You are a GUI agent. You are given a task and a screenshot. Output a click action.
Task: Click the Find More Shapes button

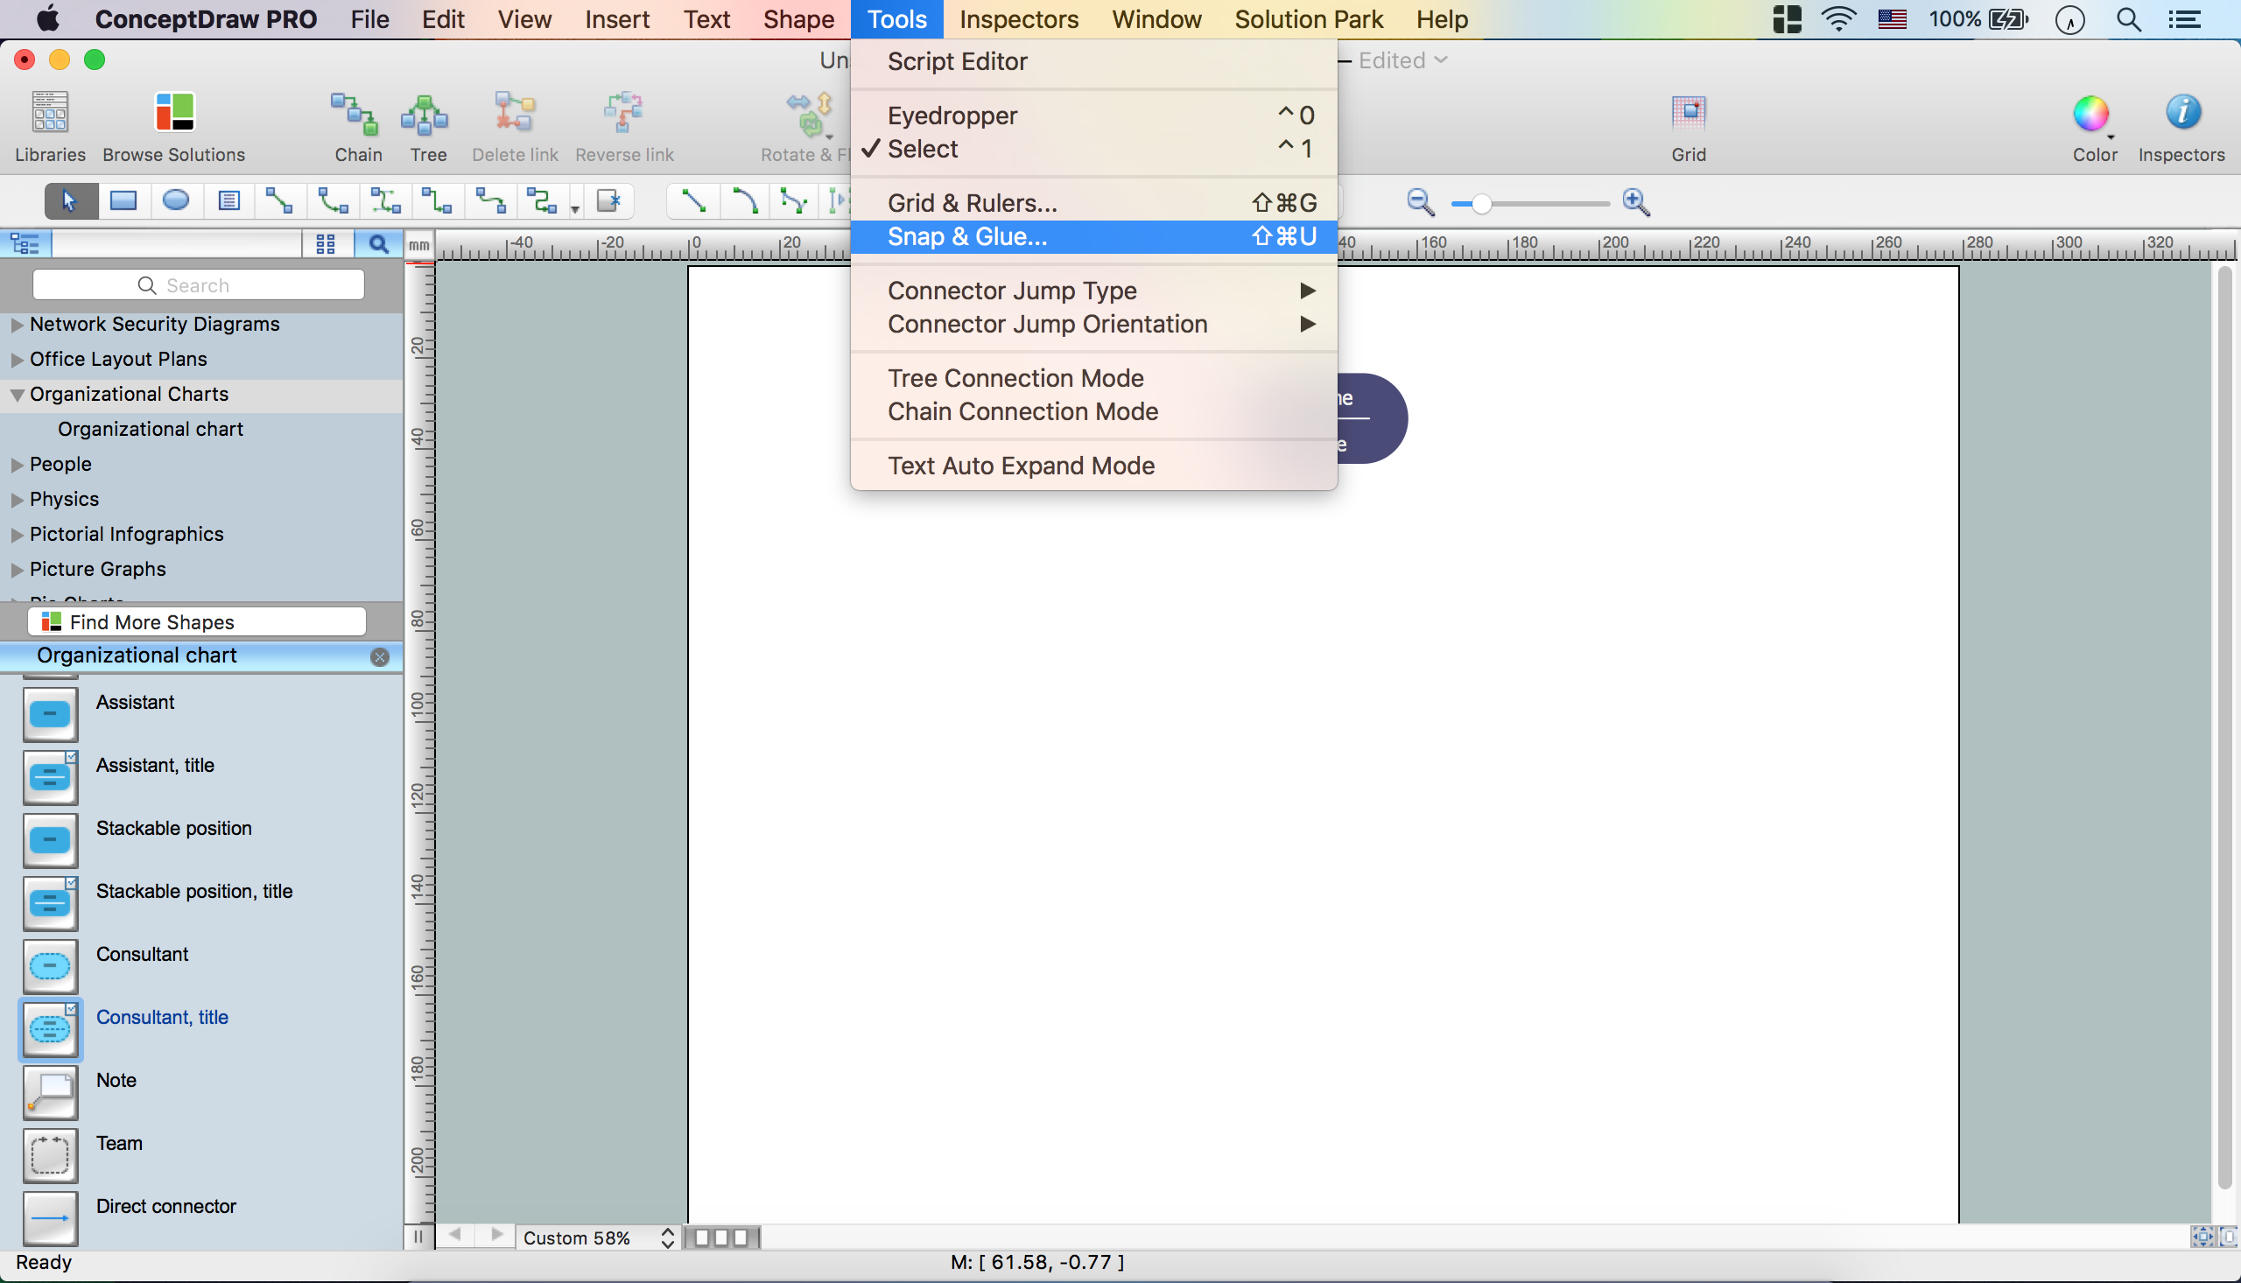pos(196,622)
